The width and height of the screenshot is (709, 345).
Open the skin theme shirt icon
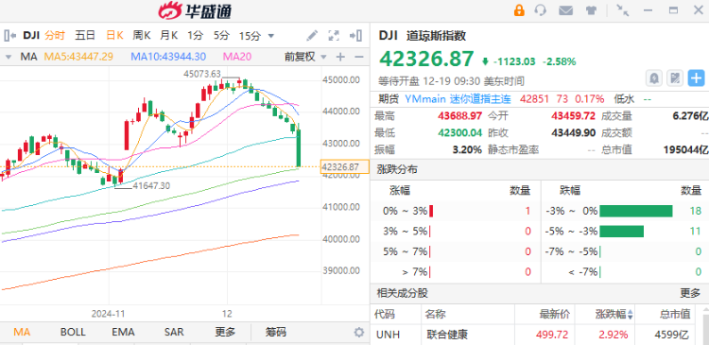(591, 10)
